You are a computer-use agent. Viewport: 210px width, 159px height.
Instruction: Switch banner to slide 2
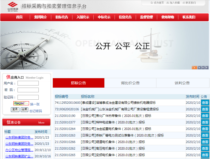[x=199, y=67]
